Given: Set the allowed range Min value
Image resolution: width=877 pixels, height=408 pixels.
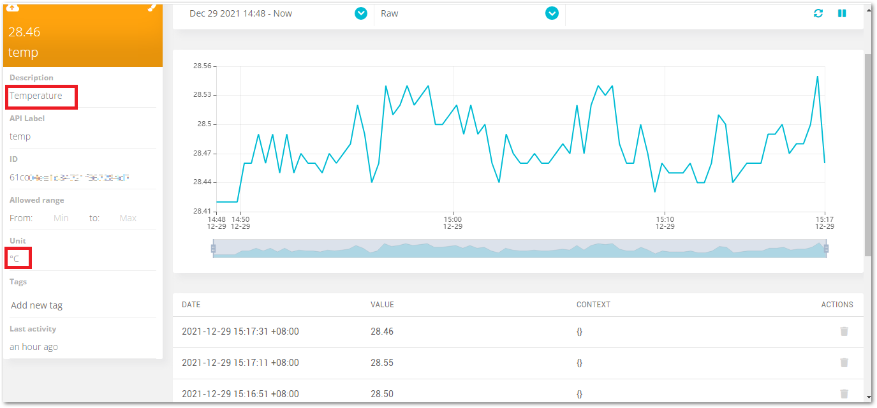Looking at the screenshot, I should pyautogui.click(x=61, y=218).
